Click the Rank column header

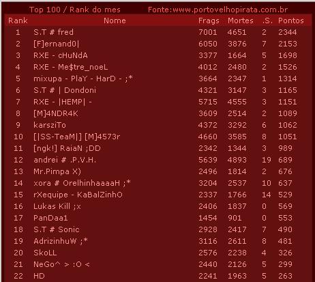[x=18, y=20]
